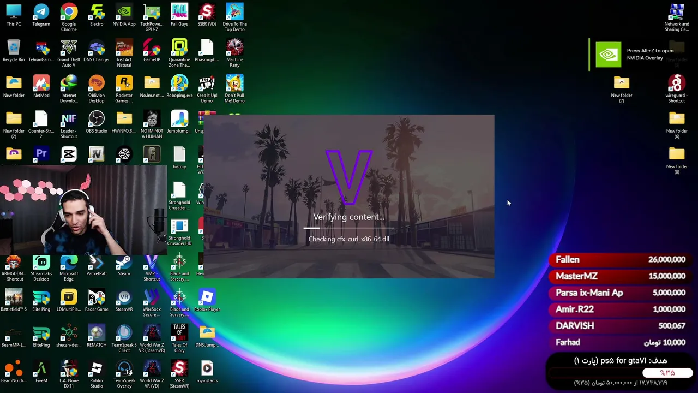Open the Stronghold Crusader HD shortcut
698x393 pixels.
tap(179, 231)
